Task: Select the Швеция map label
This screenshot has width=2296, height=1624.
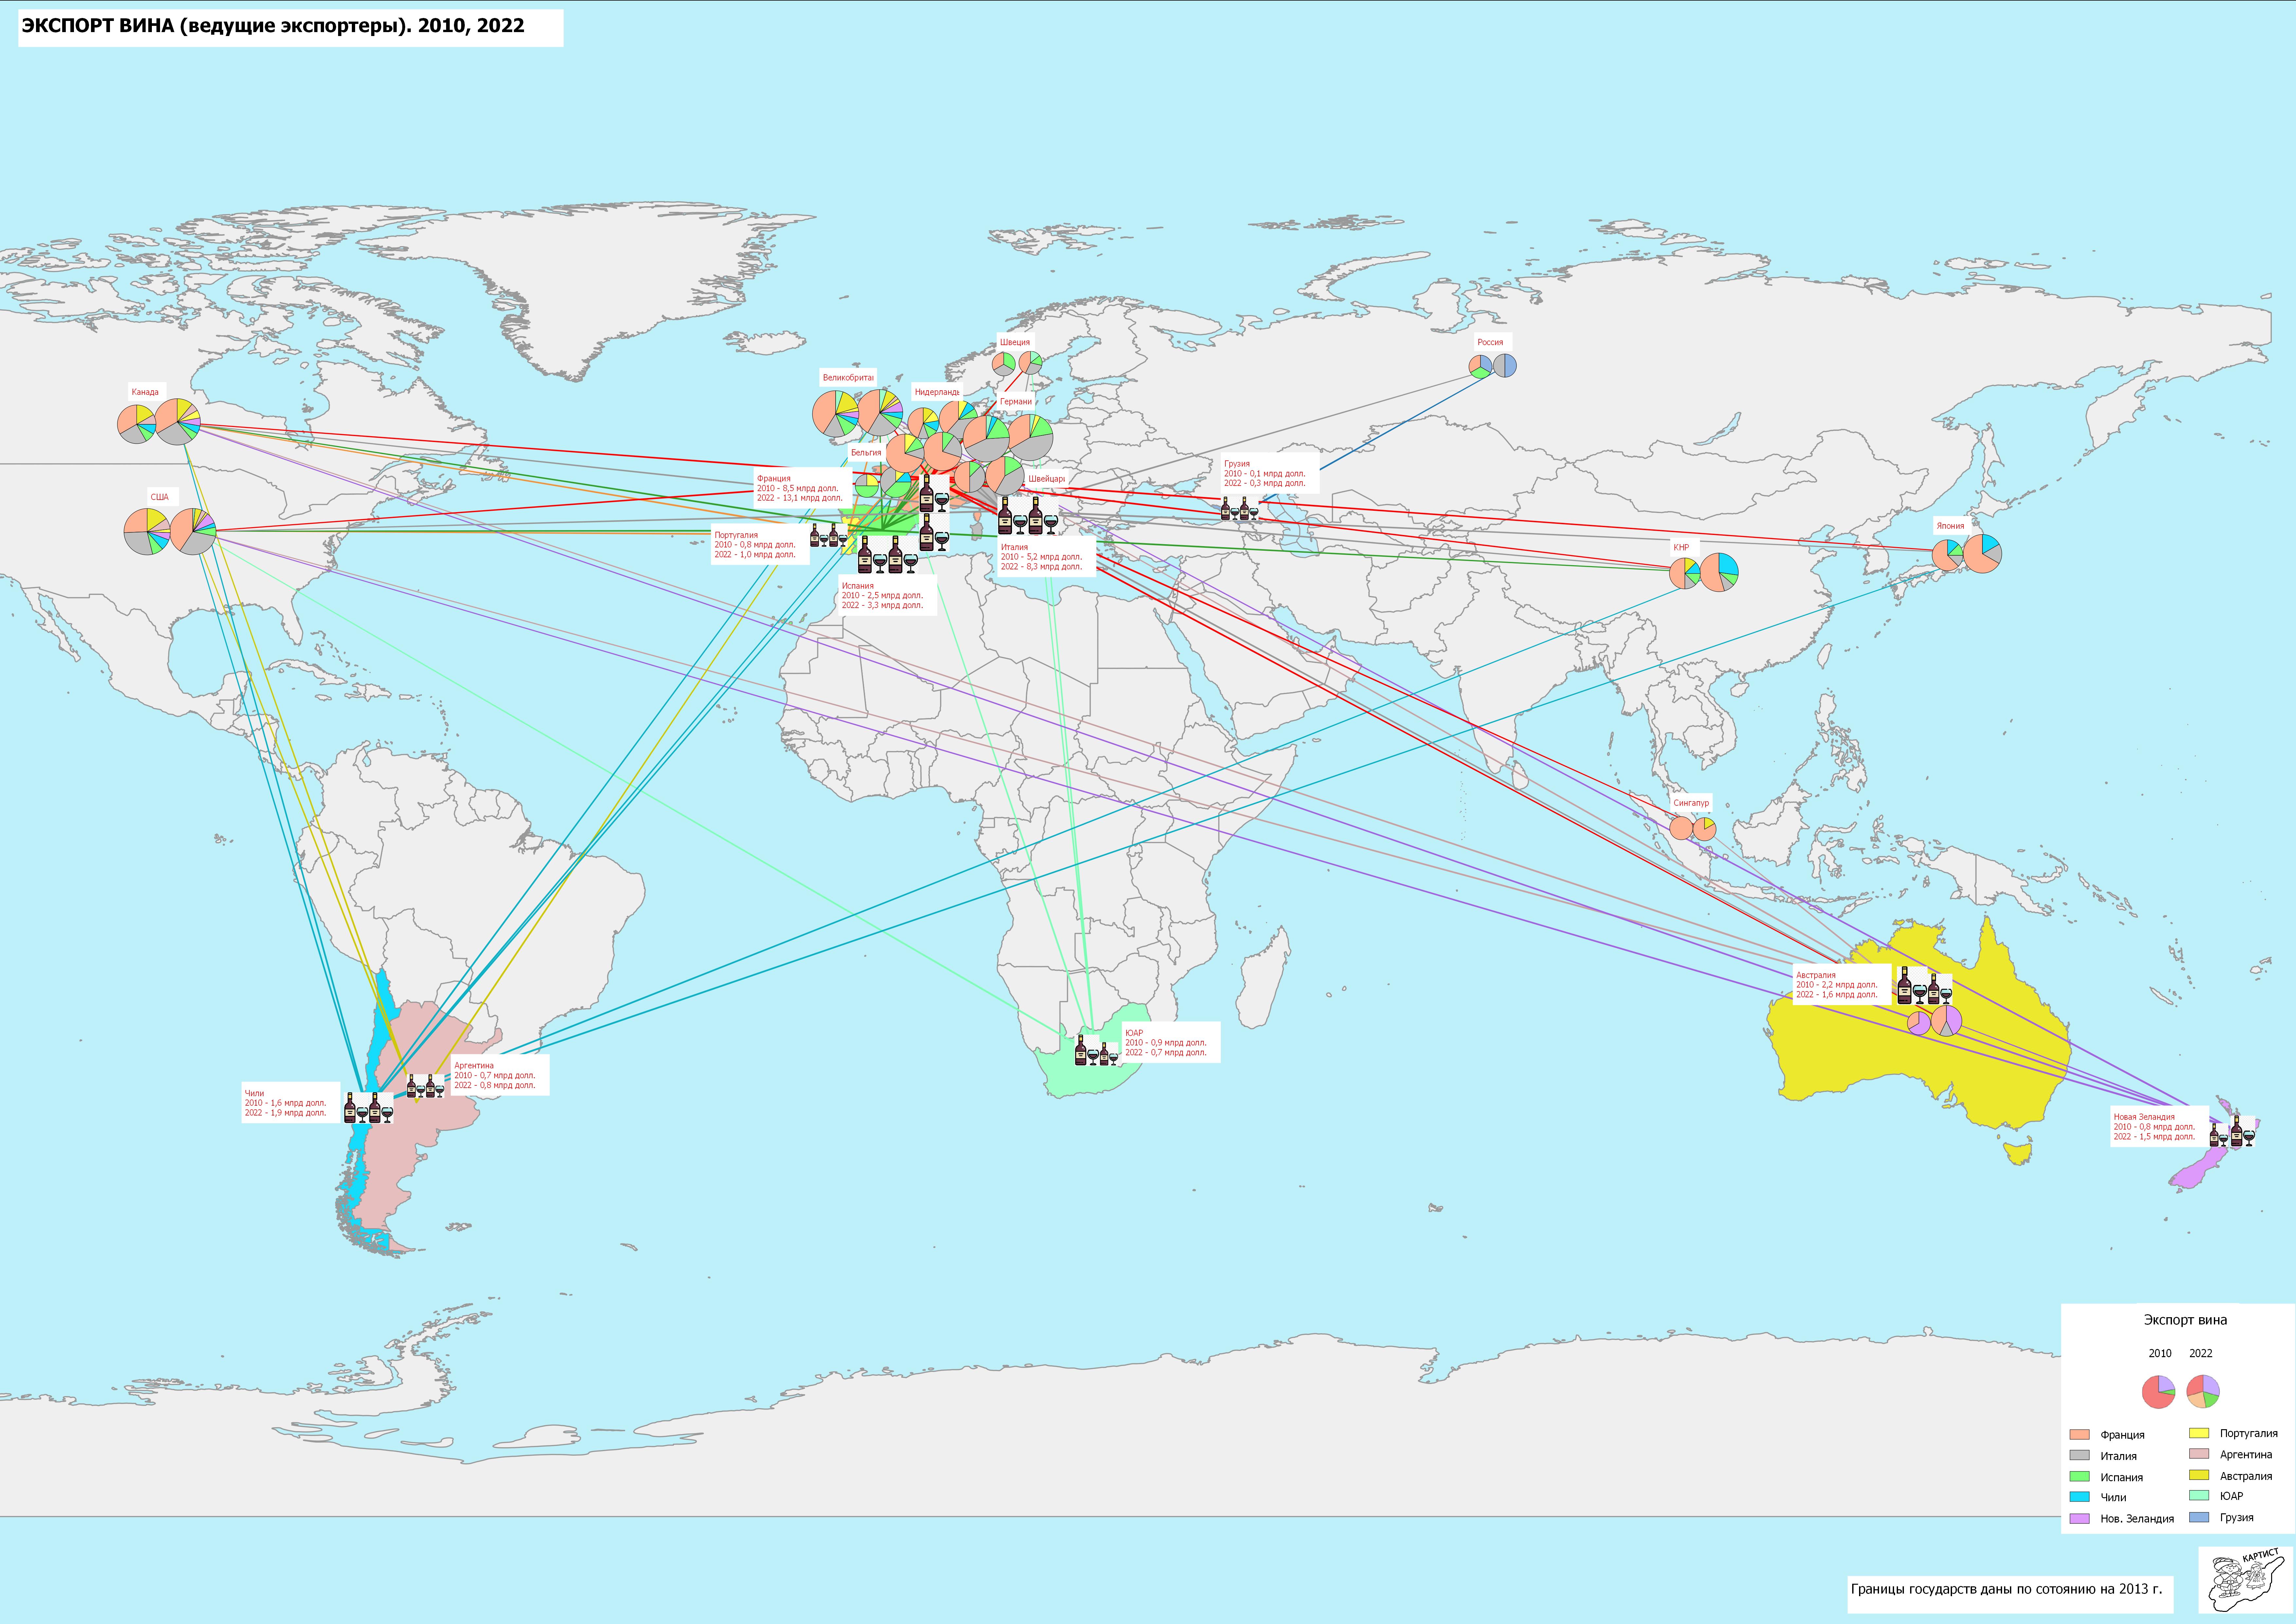Action: point(1015,342)
